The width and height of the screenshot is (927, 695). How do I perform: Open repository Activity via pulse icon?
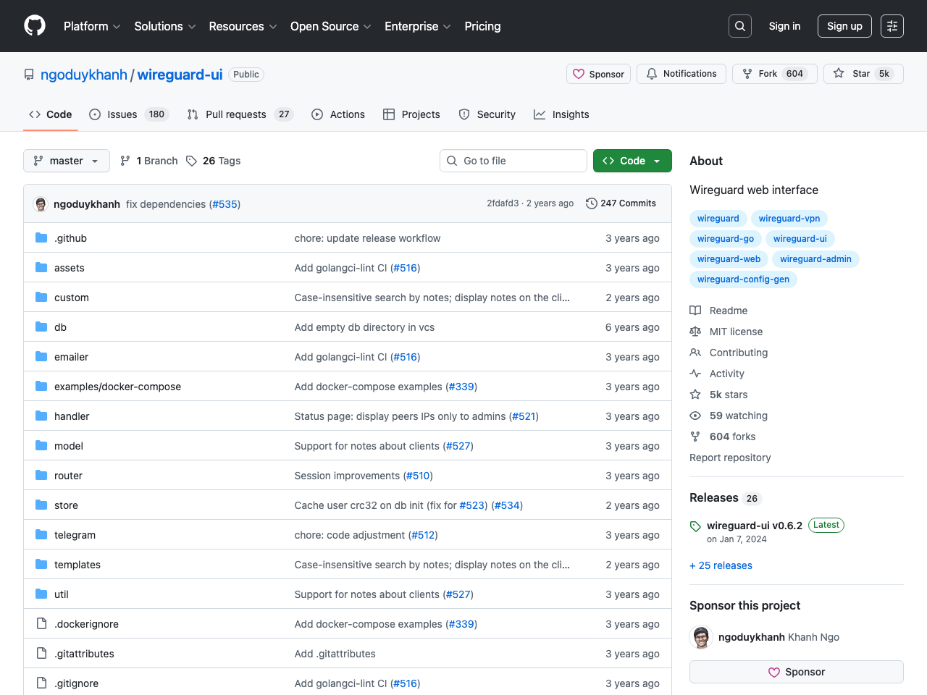(x=695, y=373)
